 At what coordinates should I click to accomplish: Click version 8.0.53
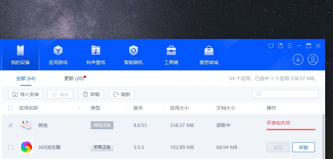[x=140, y=125]
